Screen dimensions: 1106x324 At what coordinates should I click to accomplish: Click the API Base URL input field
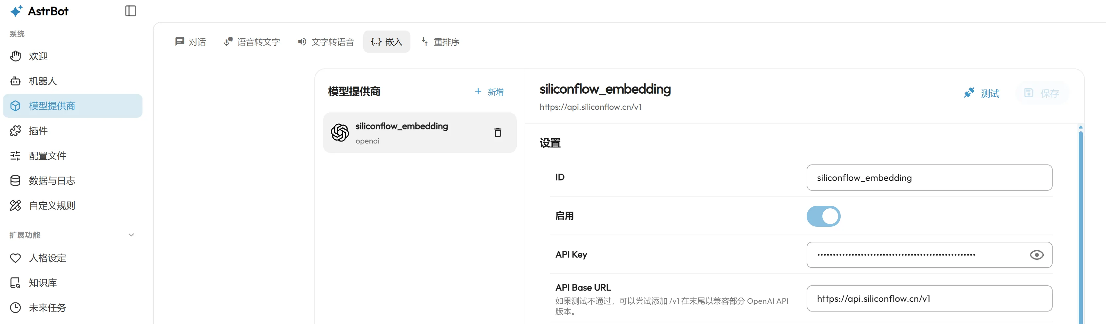point(929,299)
